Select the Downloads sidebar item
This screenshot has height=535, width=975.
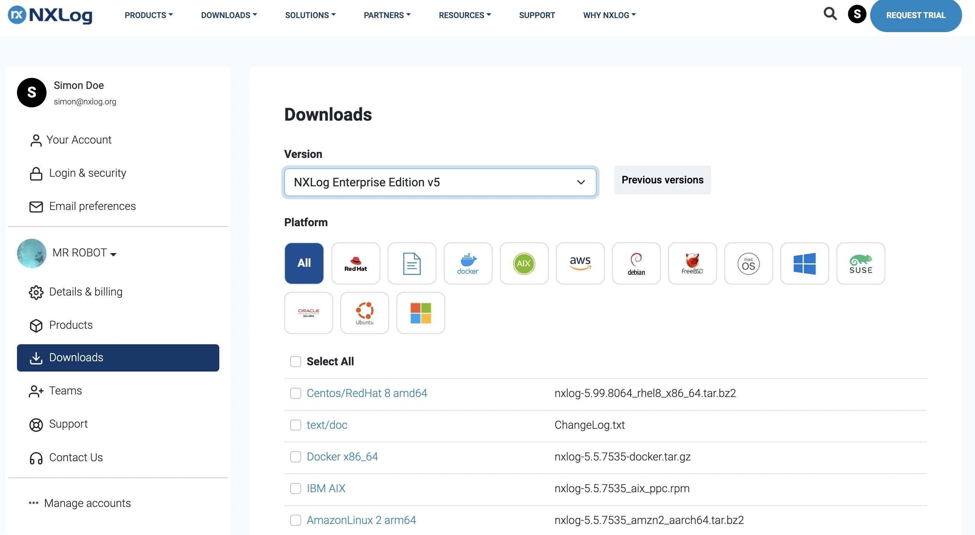118,358
